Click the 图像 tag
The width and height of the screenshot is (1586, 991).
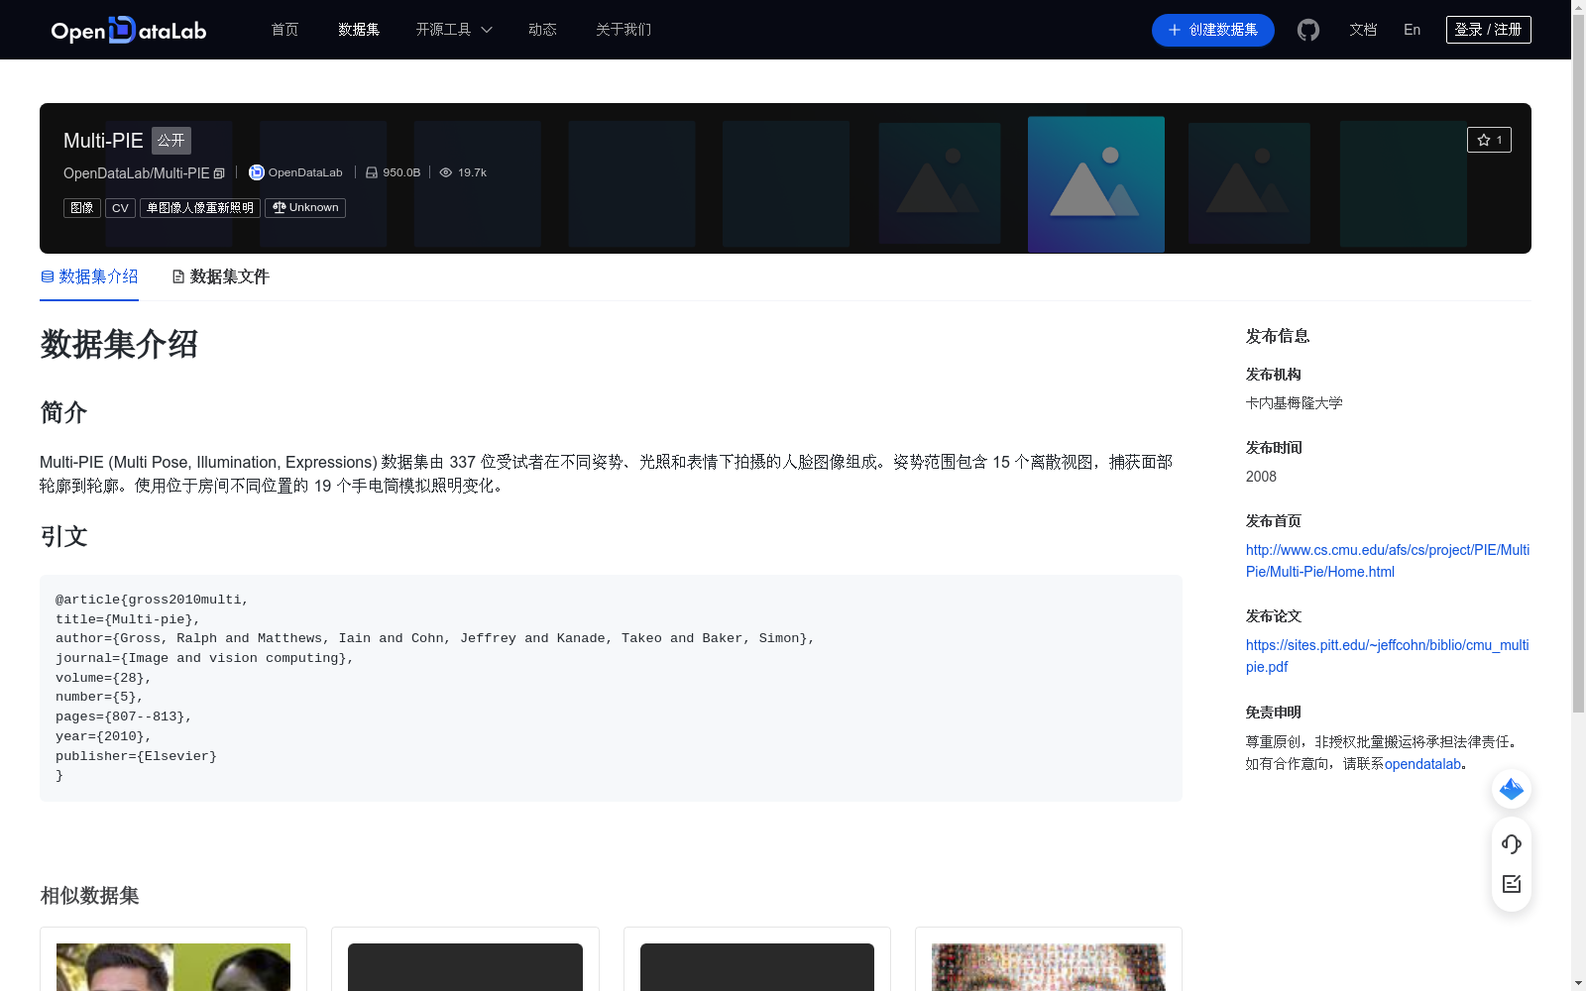82,208
